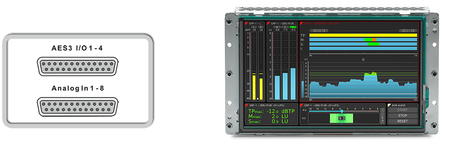Click the small M marker above the loudness graph
The height and width of the screenshot is (163, 476).
[x=363, y=60]
